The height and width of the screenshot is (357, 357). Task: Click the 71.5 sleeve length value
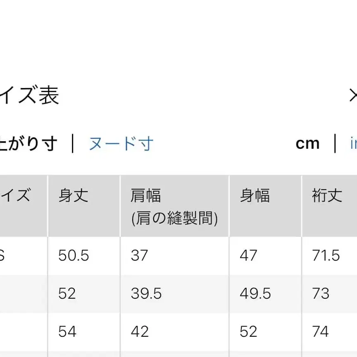click(327, 256)
